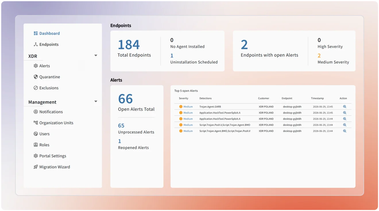Click the 0 No Agent Installed value

(172, 40)
